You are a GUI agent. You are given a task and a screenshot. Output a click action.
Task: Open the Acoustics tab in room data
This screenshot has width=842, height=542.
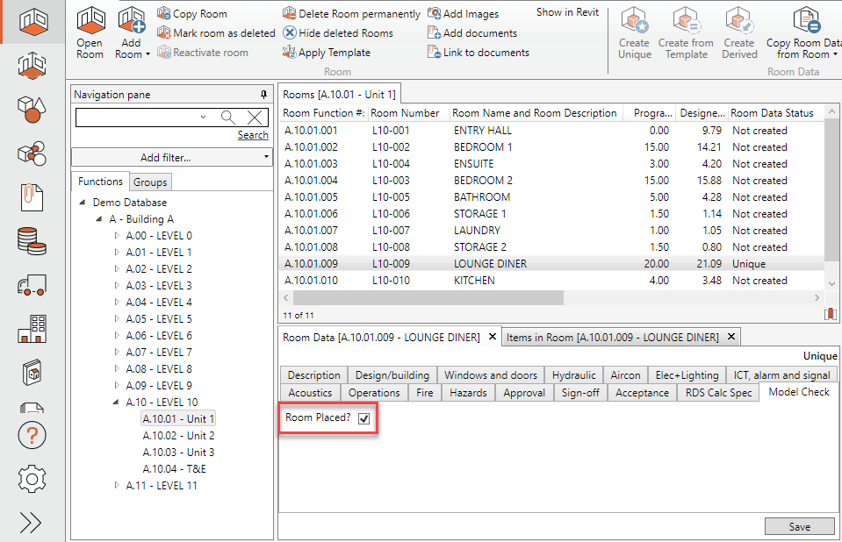(309, 392)
